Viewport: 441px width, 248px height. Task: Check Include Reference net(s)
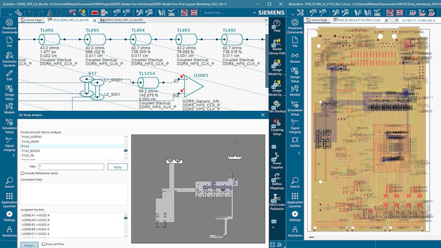[x=22, y=173]
